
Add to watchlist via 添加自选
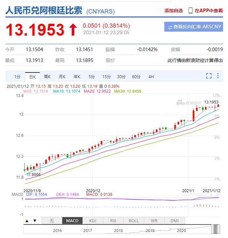[174, 11]
